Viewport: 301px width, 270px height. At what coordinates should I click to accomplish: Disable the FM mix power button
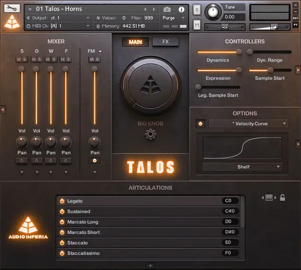pos(95,160)
